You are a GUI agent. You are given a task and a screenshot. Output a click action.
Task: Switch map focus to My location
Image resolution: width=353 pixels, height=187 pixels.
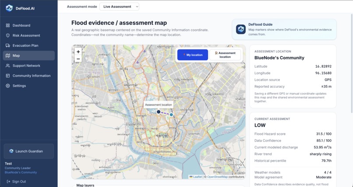[192, 55]
